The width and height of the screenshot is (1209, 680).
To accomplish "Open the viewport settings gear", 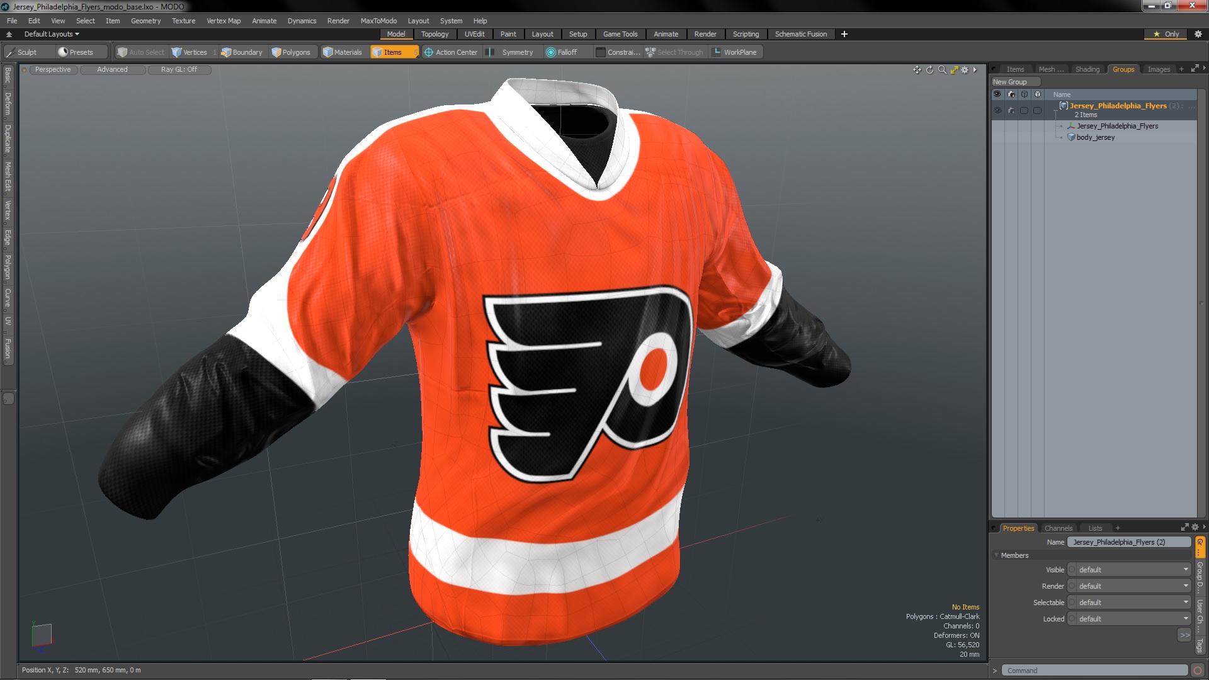I will [x=965, y=70].
